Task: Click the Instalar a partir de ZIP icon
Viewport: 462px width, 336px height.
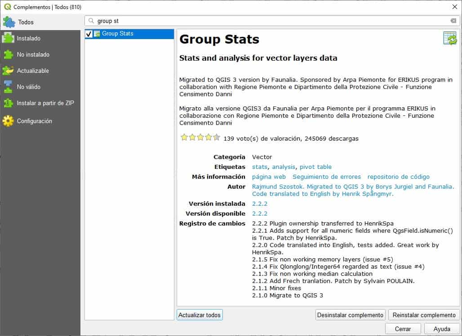Action: pyautogui.click(x=8, y=103)
